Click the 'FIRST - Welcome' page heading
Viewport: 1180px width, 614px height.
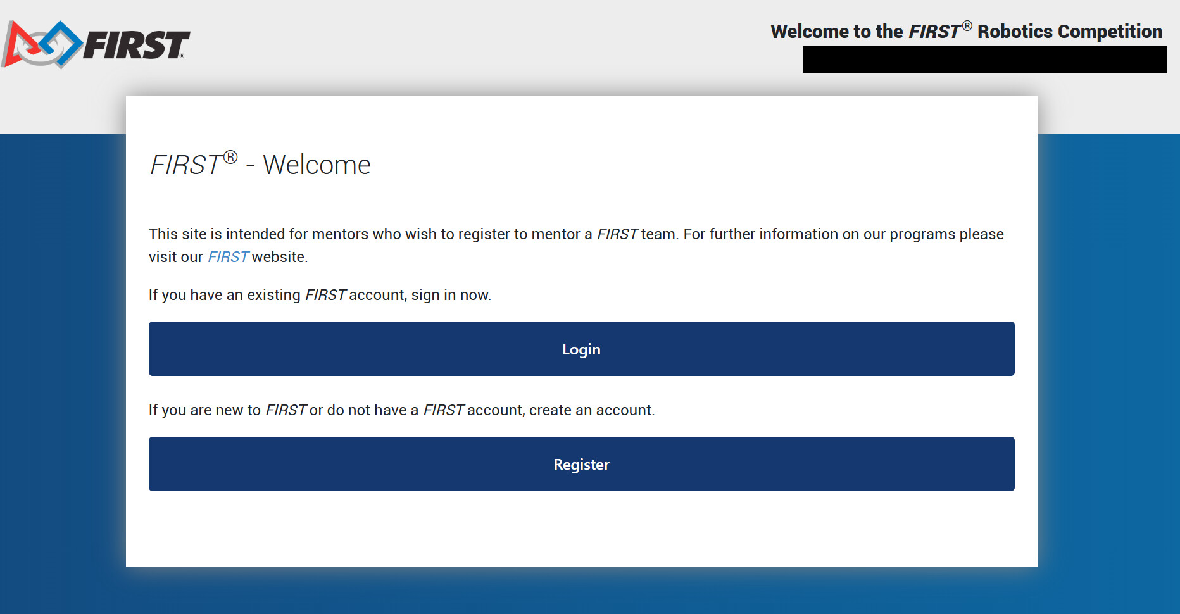[x=260, y=164]
